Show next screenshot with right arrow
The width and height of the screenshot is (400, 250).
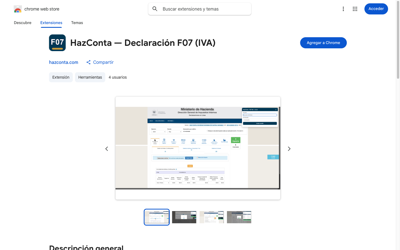click(x=289, y=149)
